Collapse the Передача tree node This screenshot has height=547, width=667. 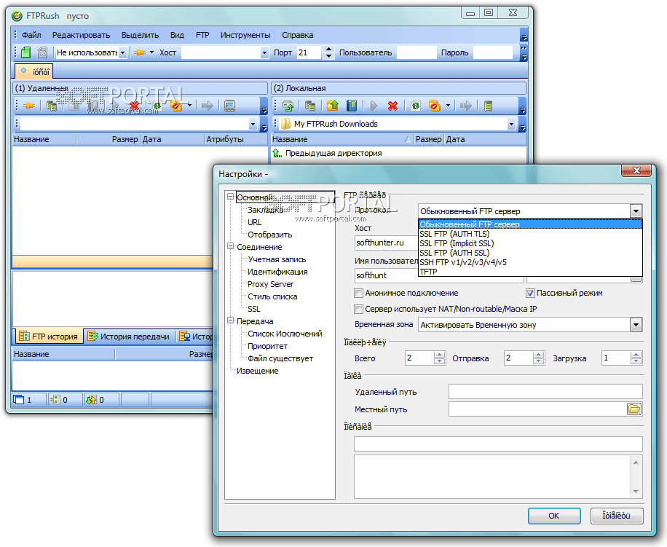231,320
